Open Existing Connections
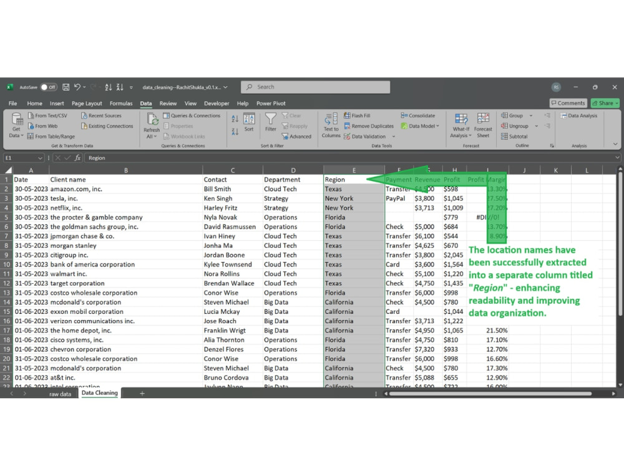Screen dimensions: 624x468 [107, 126]
